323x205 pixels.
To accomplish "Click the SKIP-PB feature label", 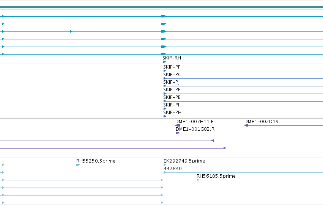I will pyautogui.click(x=172, y=97).
